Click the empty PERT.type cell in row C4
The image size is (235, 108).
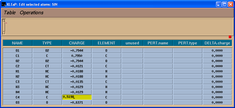click(x=188, y=97)
